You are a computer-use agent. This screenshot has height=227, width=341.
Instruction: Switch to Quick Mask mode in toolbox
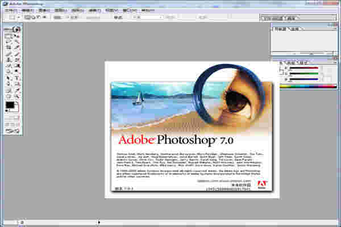(x=16, y=118)
